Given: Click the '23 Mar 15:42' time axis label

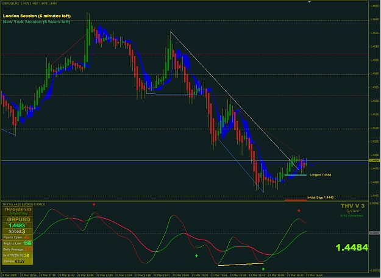Looking at the screenshot, I should (x=257, y=275).
